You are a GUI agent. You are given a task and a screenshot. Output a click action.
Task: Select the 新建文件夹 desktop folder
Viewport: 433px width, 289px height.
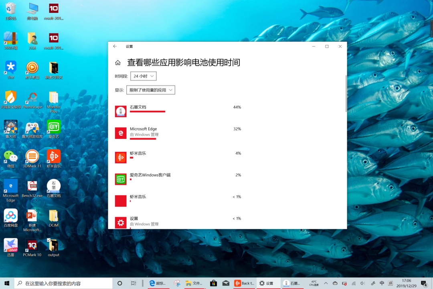tap(54, 70)
